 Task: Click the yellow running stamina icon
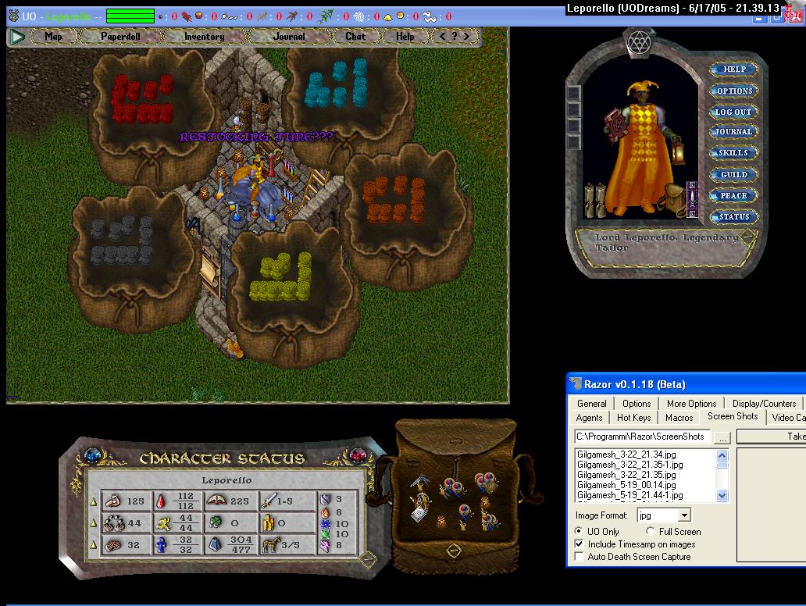click(x=163, y=523)
